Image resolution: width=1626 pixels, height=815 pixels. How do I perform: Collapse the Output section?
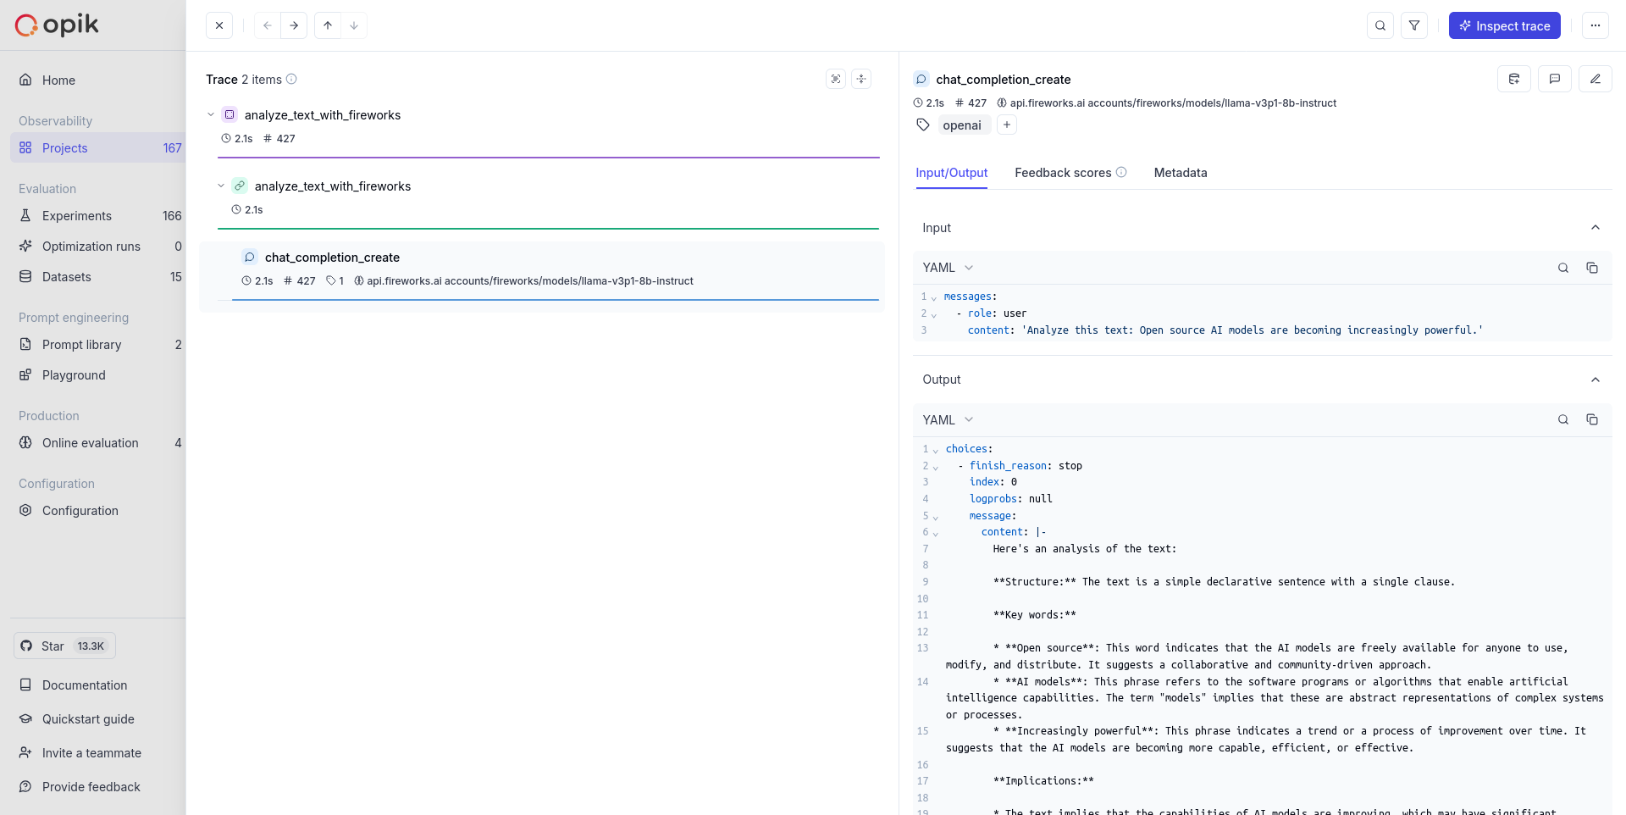pyautogui.click(x=1596, y=380)
